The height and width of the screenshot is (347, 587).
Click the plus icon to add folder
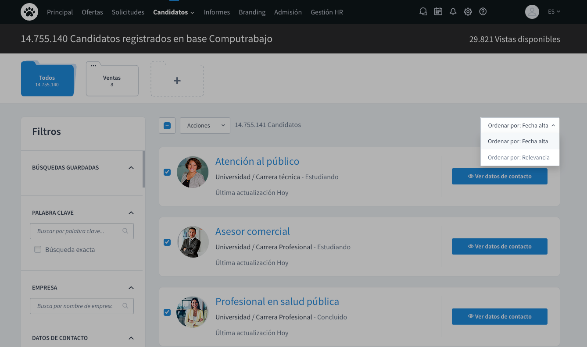[x=177, y=81]
